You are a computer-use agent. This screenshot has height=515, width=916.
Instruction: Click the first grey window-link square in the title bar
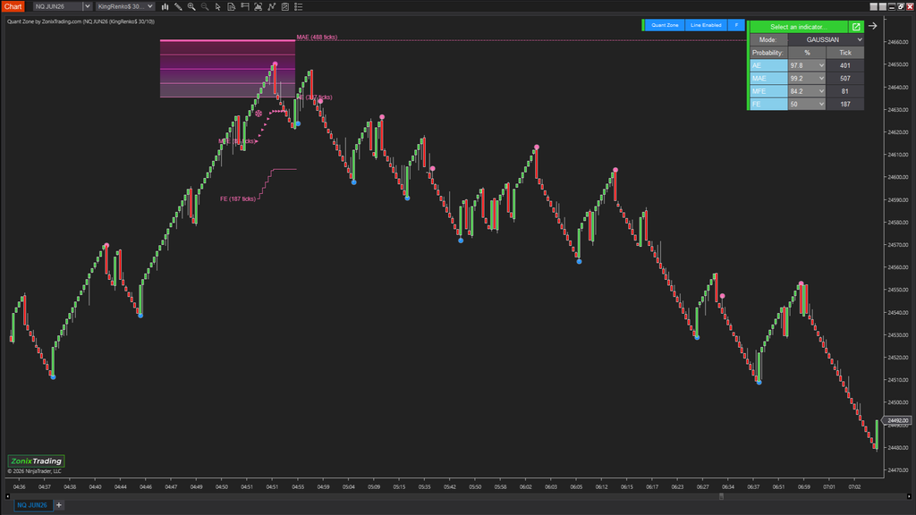point(873,6)
